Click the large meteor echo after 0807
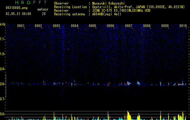 tap(129, 83)
